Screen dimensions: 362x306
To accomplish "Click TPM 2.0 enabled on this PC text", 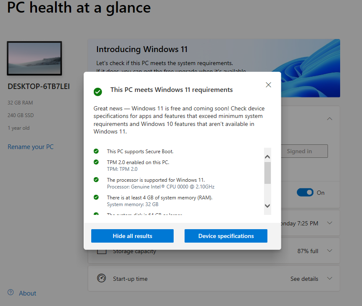I will click(x=138, y=162).
